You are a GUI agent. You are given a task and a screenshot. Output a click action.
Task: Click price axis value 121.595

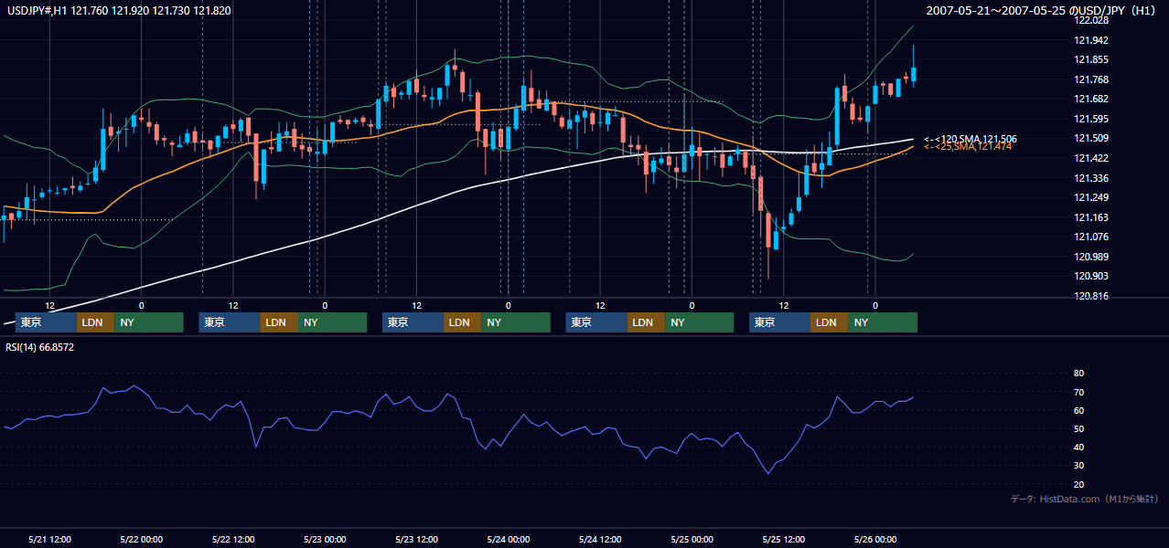pos(1089,119)
